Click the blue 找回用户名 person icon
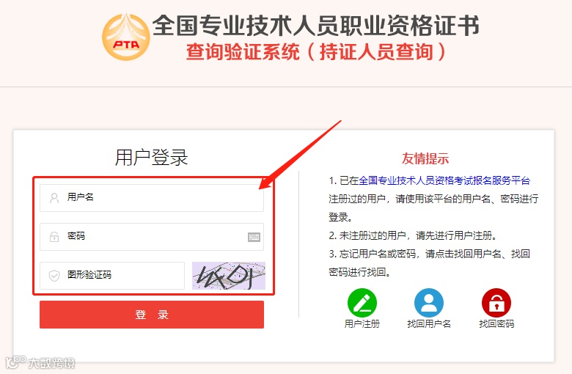Screen dimensions: 572x374 [429, 302]
